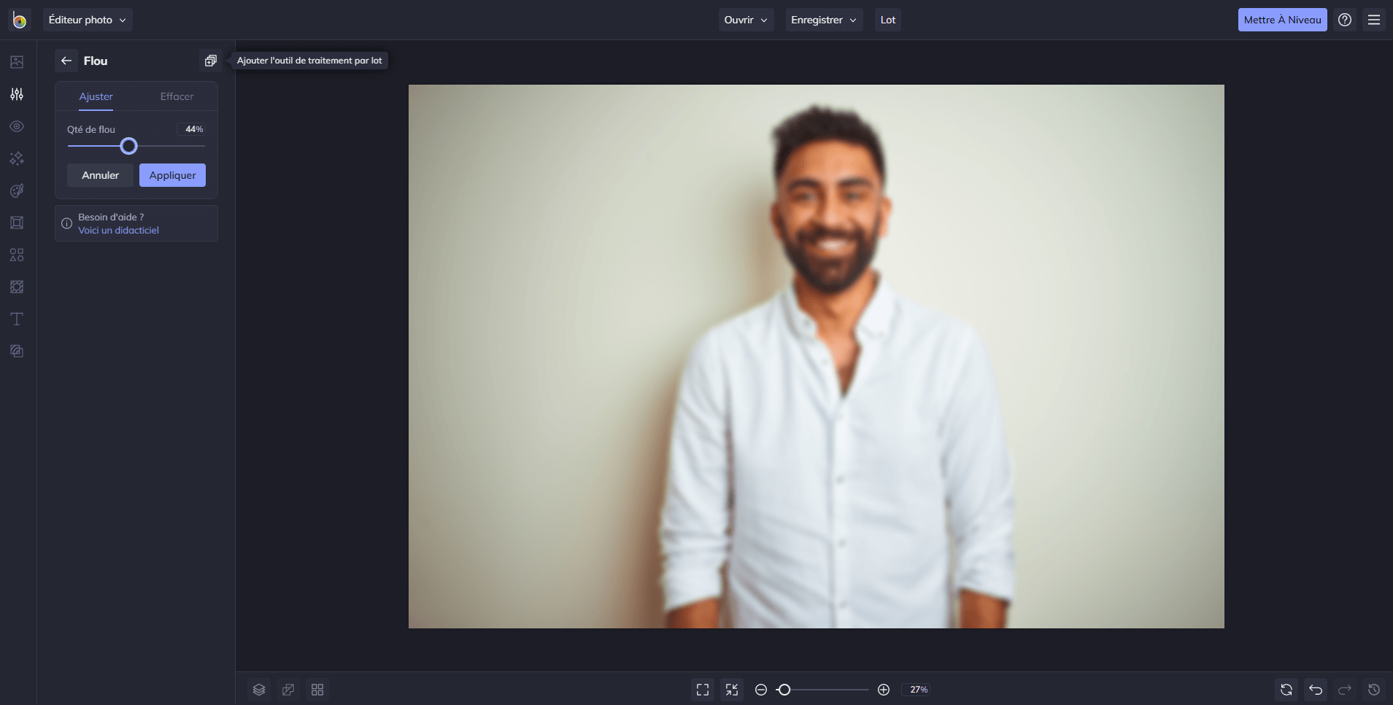Add Flou tool to batch processing
Image resolution: width=1393 pixels, height=705 pixels.
click(211, 61)
